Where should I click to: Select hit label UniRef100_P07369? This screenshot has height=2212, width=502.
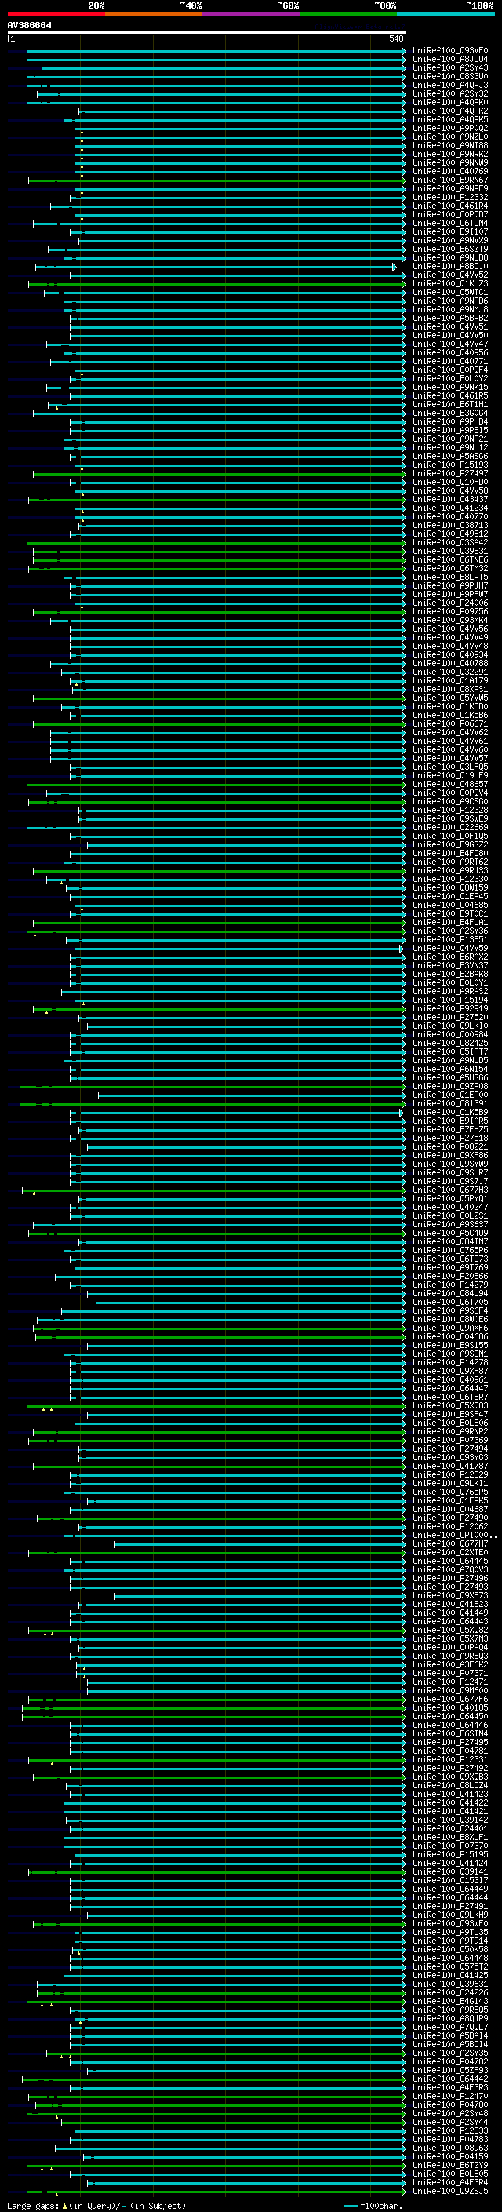click(x=450, y=1440)
